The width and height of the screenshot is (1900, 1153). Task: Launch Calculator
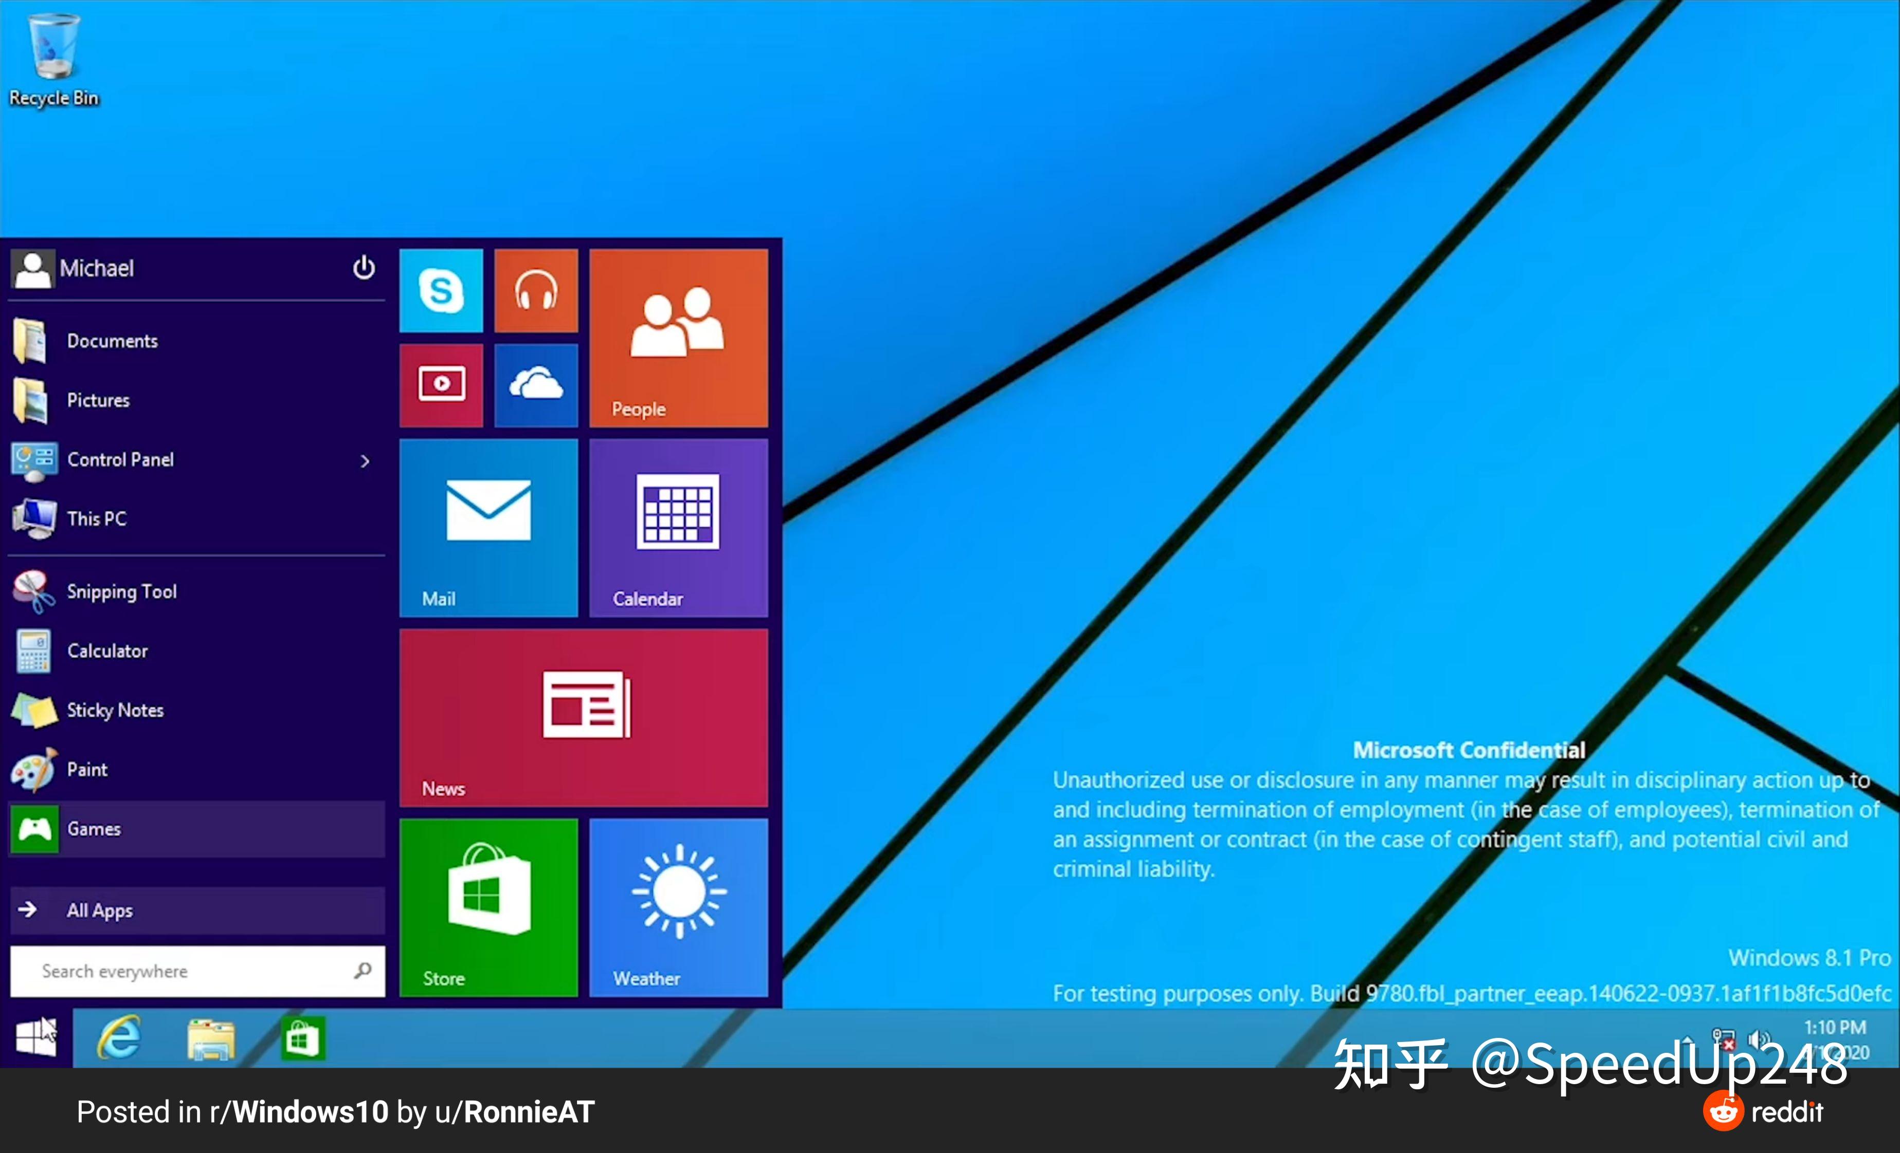196,650
